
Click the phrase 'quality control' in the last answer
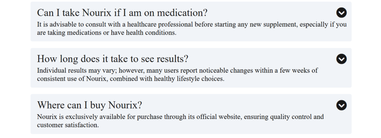click(x=290, y=117)
